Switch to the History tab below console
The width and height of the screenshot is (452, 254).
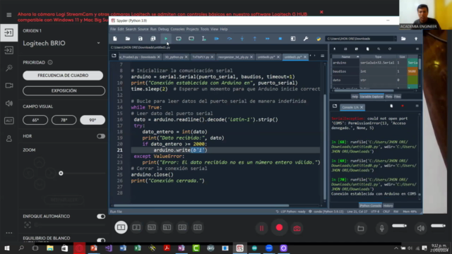coord(388,205)
